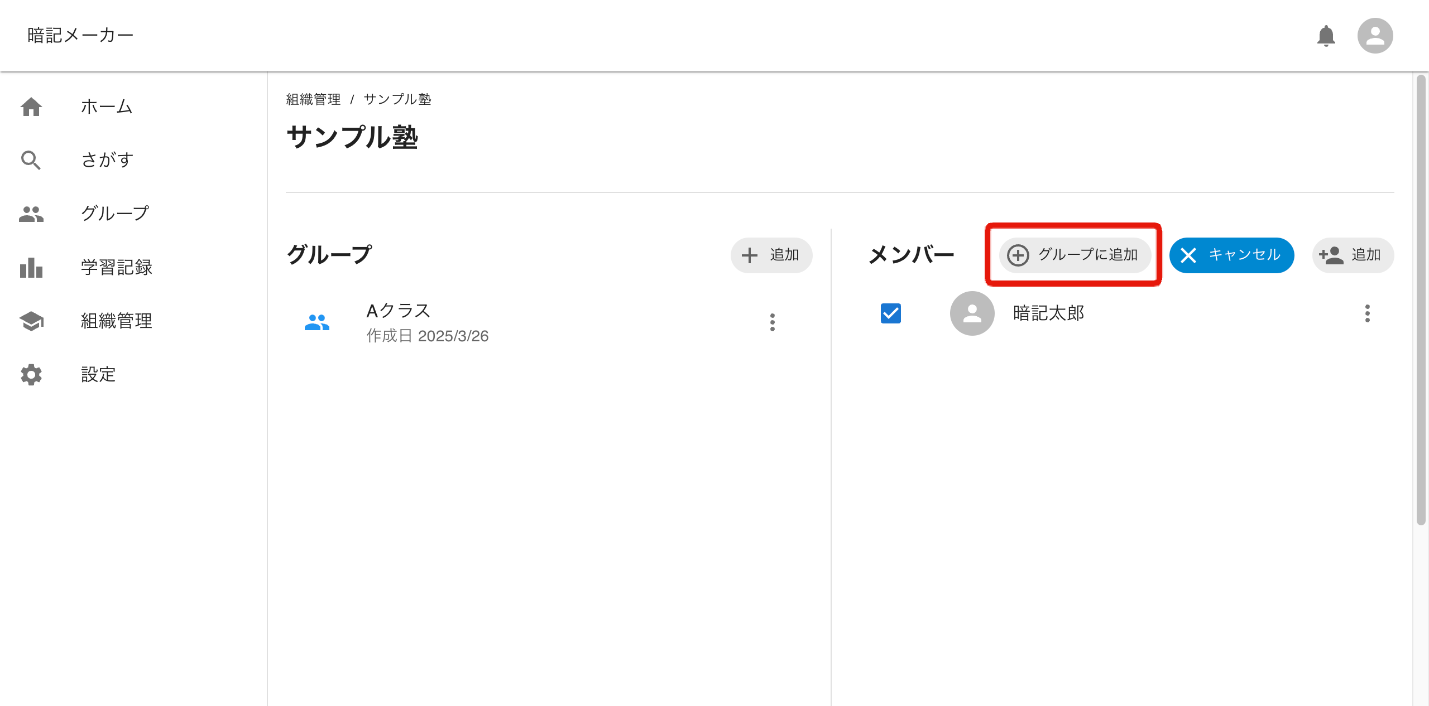The width and height of the screenshot is (1429, 706).
Task: Open the gear 設定 icon
Action: [31, 374]
